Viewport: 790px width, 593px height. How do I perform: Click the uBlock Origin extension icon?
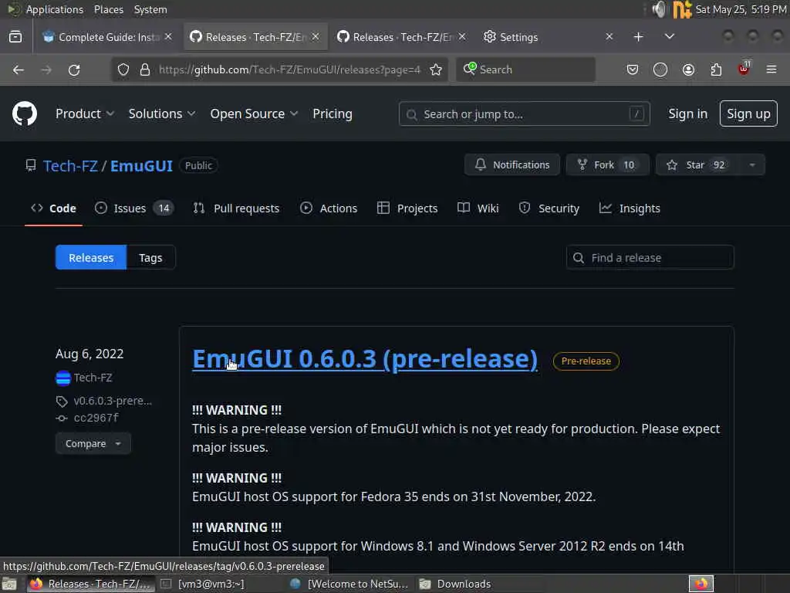click(x=744, y=69)
